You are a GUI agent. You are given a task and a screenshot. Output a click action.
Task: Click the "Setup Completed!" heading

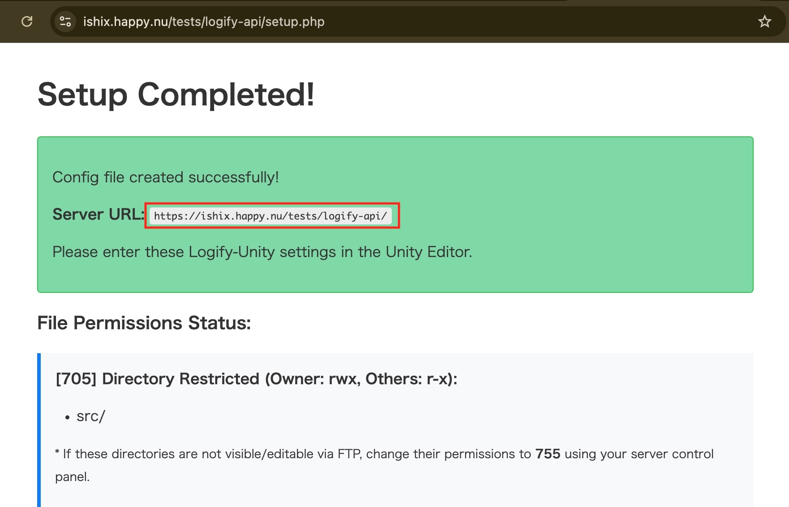[x=176, y=95]
